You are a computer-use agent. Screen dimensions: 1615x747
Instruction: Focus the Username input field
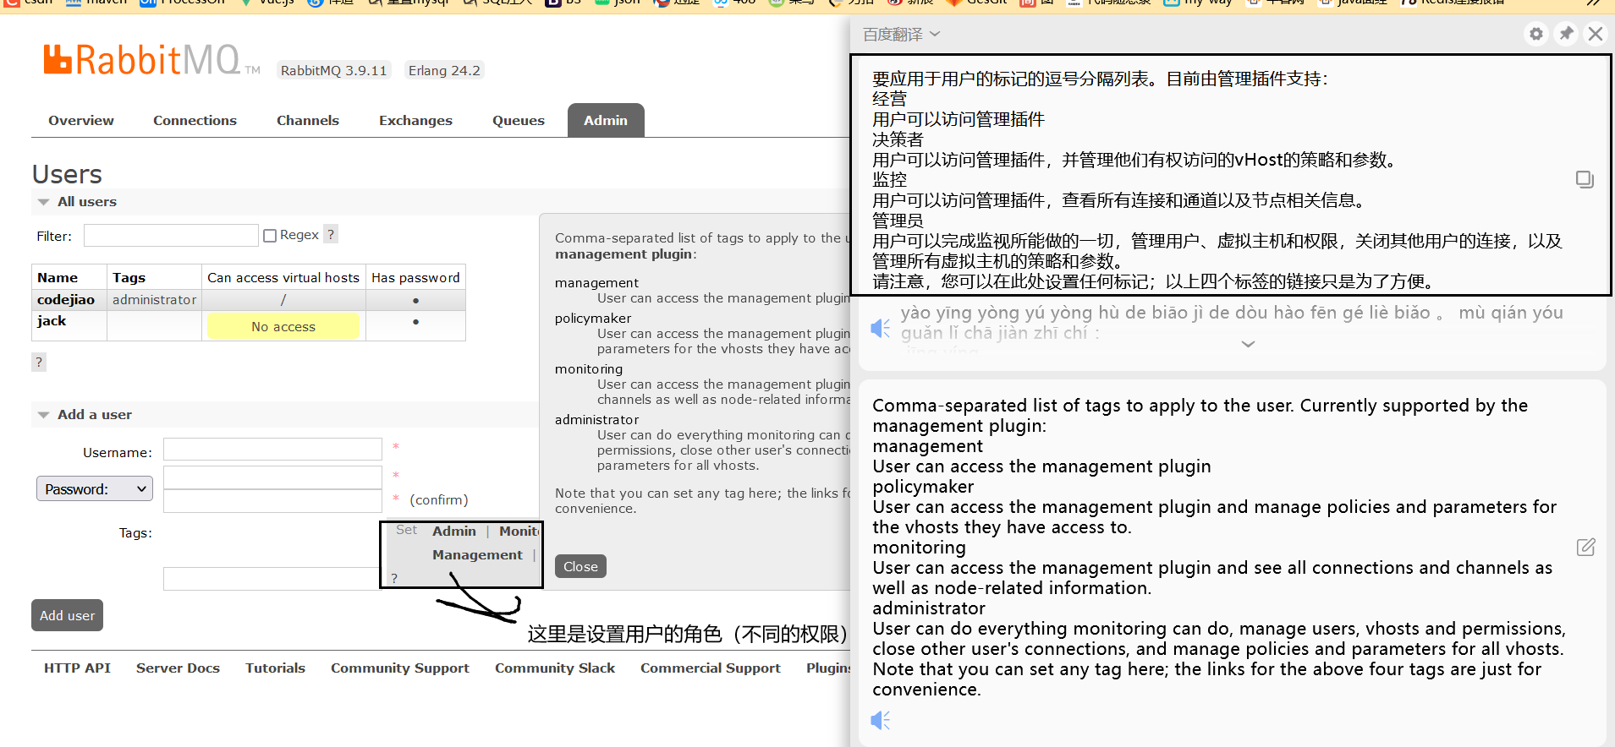(272, 450)
